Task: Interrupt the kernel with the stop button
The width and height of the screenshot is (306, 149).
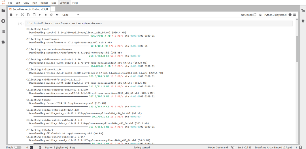Action: coord(46,15)
